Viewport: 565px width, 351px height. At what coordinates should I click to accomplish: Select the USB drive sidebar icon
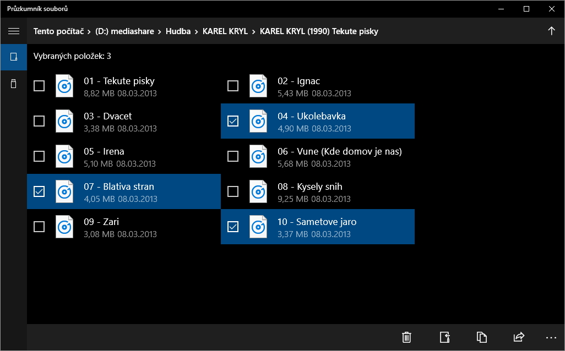point(14,84)
